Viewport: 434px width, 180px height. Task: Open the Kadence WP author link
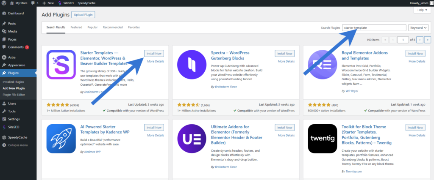click(x=92, y=152)
